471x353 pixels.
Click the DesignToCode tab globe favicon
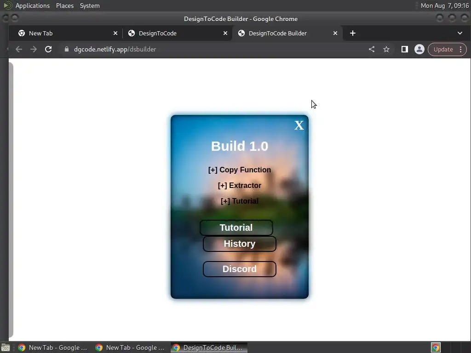[x=132, y=33]
